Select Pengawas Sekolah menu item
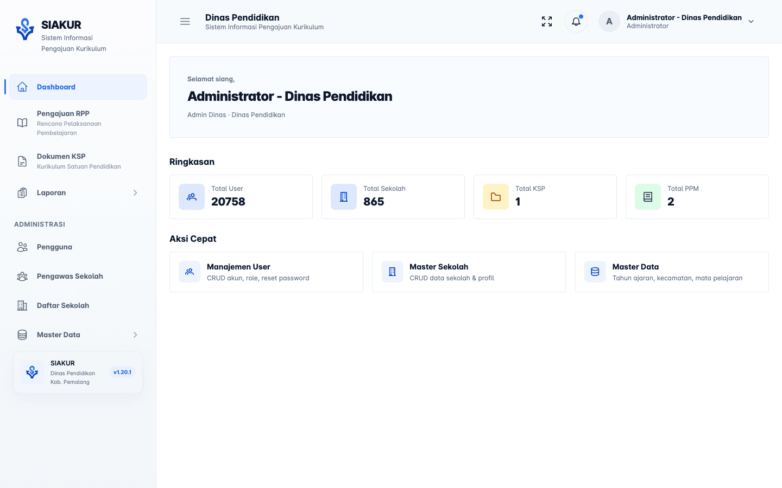This screenshot has width=782, height=488. click(78, 277)
